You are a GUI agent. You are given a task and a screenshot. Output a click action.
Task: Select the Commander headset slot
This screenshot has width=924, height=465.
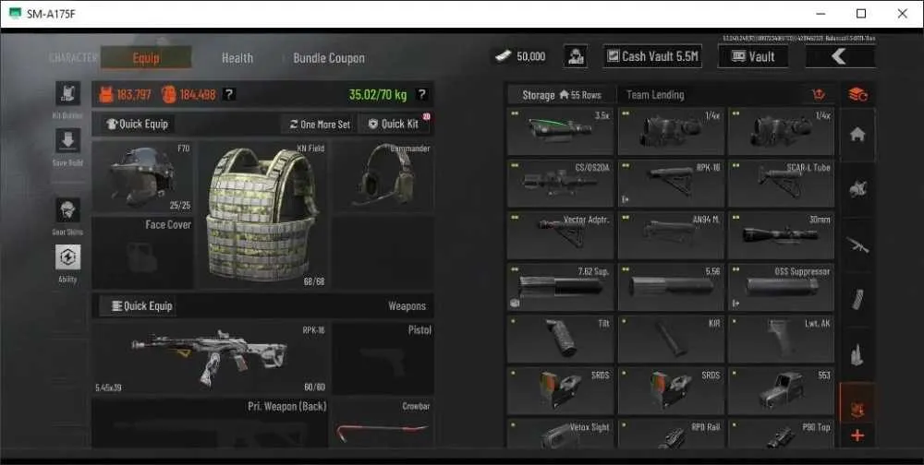point(383,177)
